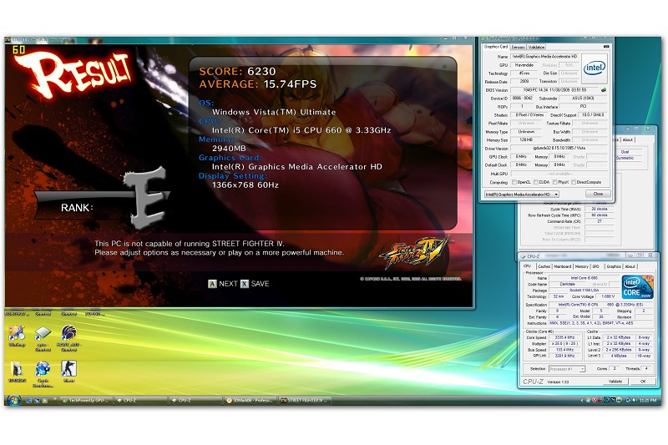668x445 pixels.
Task: Click the Validate button in CPU-Z
Action: point(615,382)
